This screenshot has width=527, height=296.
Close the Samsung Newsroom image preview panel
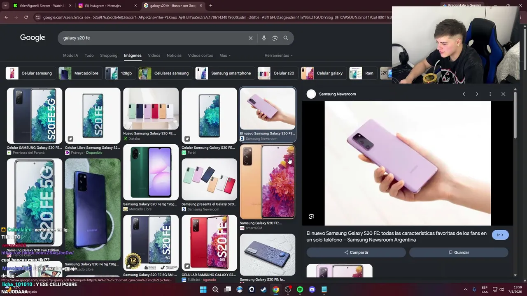coord(503,94)
